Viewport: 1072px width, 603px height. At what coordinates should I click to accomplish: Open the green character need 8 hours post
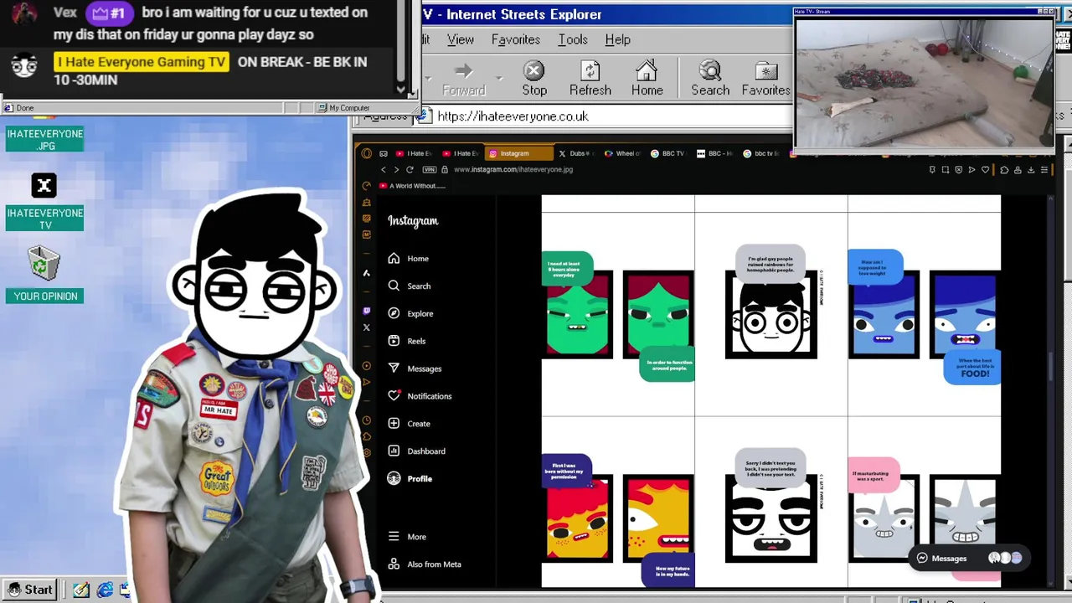tap(618, 315)
